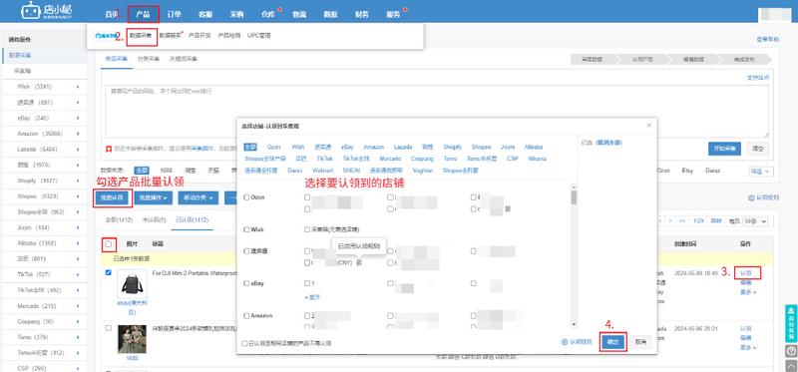Open the gear 认领规则 link in the dialog footer
The width and height of the screenshot is (798, 372).
click(x=577, y=342)
